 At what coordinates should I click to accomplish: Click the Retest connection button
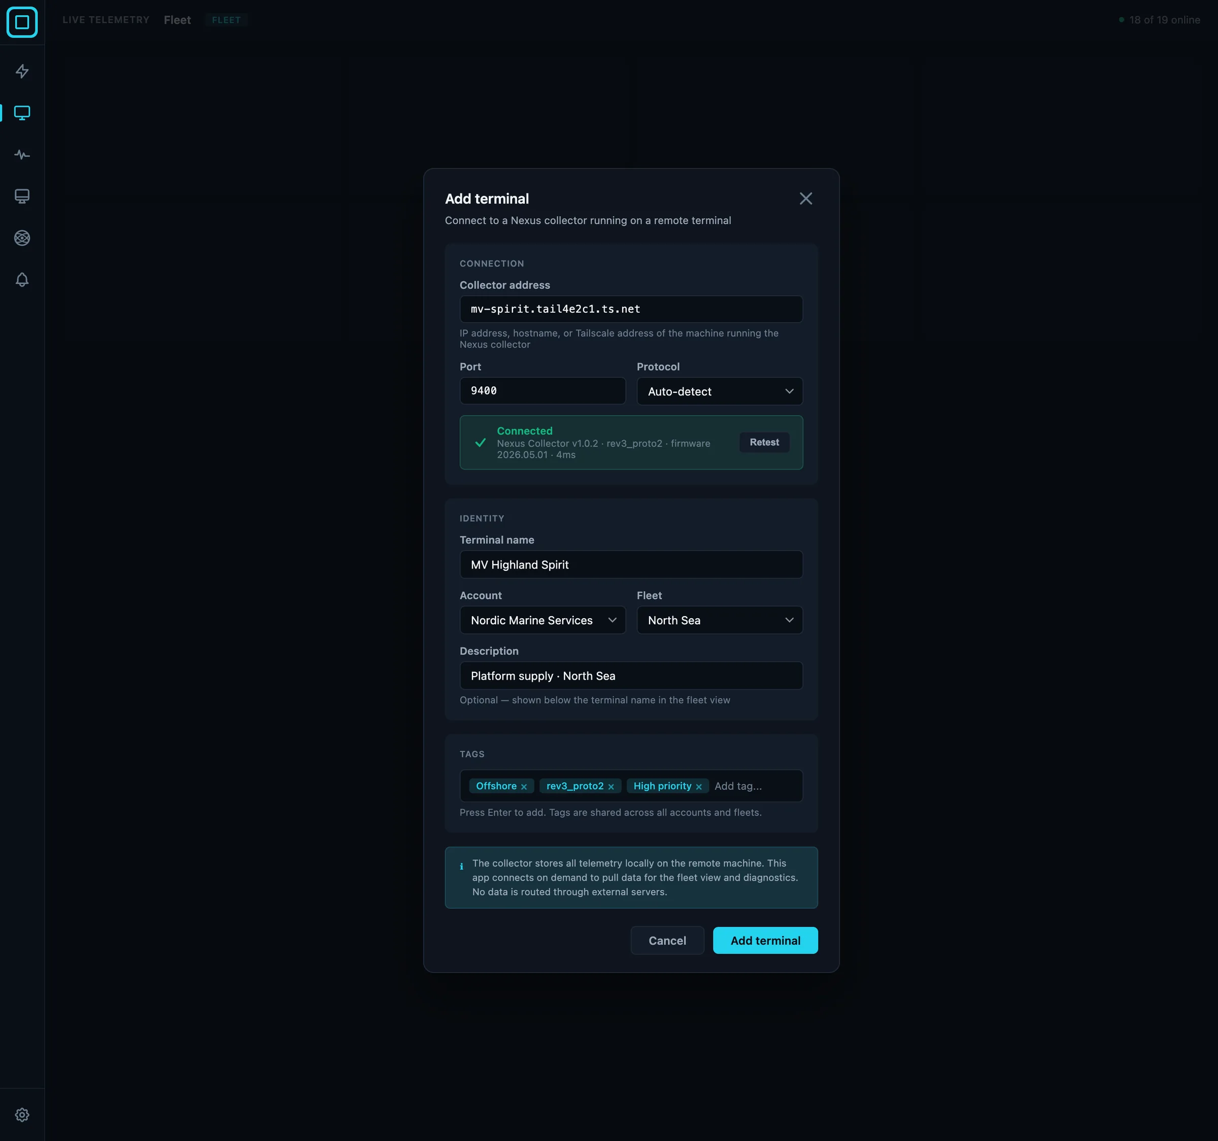(x=764, y=443)
